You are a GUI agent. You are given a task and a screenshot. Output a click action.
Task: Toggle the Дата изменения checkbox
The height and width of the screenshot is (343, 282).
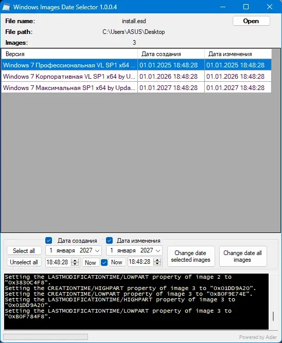(x=109, y=240)
